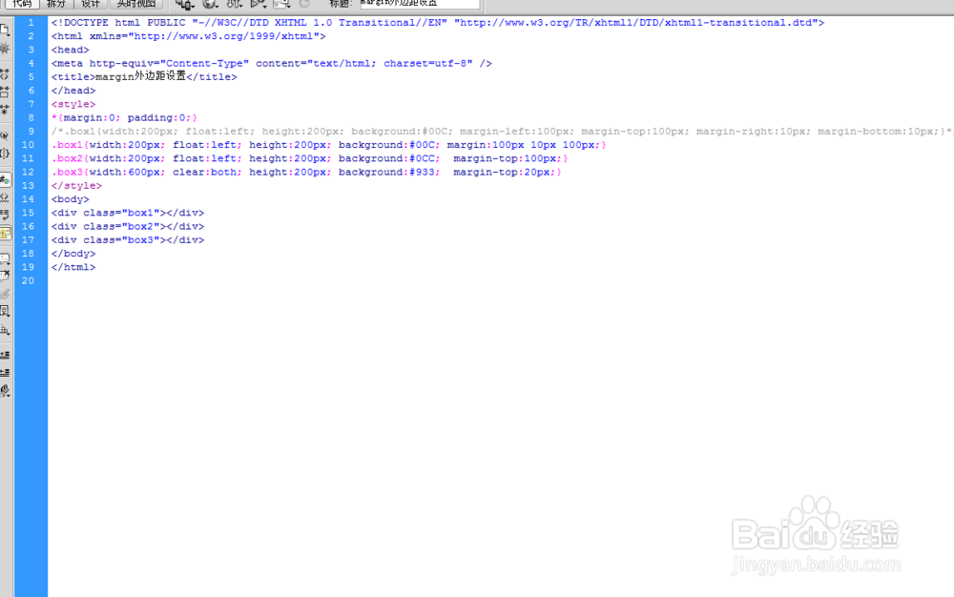Image resolution: width=954 pixels, height=597 pixels.
Task: Open the Format Source Code menu
Action: (5, 390)
